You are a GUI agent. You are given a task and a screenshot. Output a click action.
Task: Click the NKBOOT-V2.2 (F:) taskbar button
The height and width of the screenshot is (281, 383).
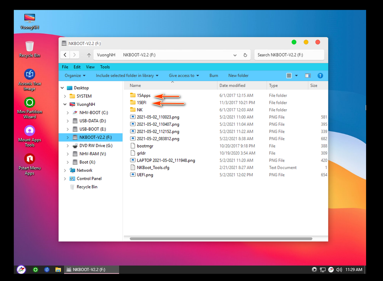click(91, 269)
